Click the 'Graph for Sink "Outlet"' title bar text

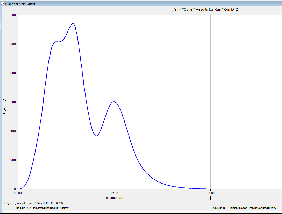point(21,4)
